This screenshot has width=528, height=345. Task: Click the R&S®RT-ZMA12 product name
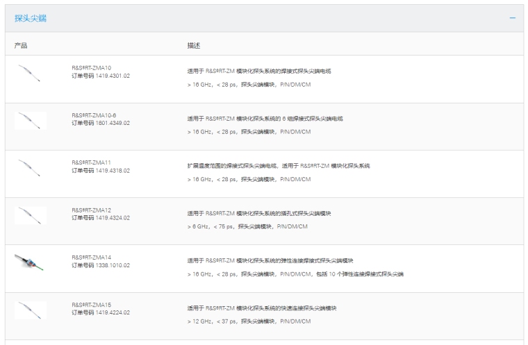tap(91, 210)
